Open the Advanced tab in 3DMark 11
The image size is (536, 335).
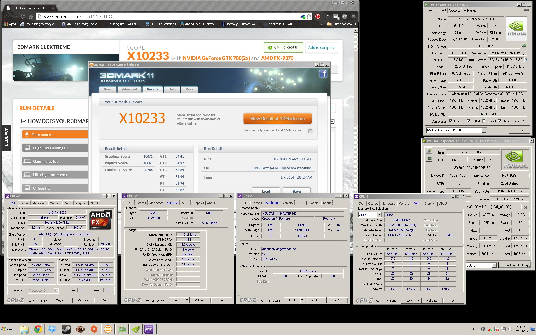129,89
